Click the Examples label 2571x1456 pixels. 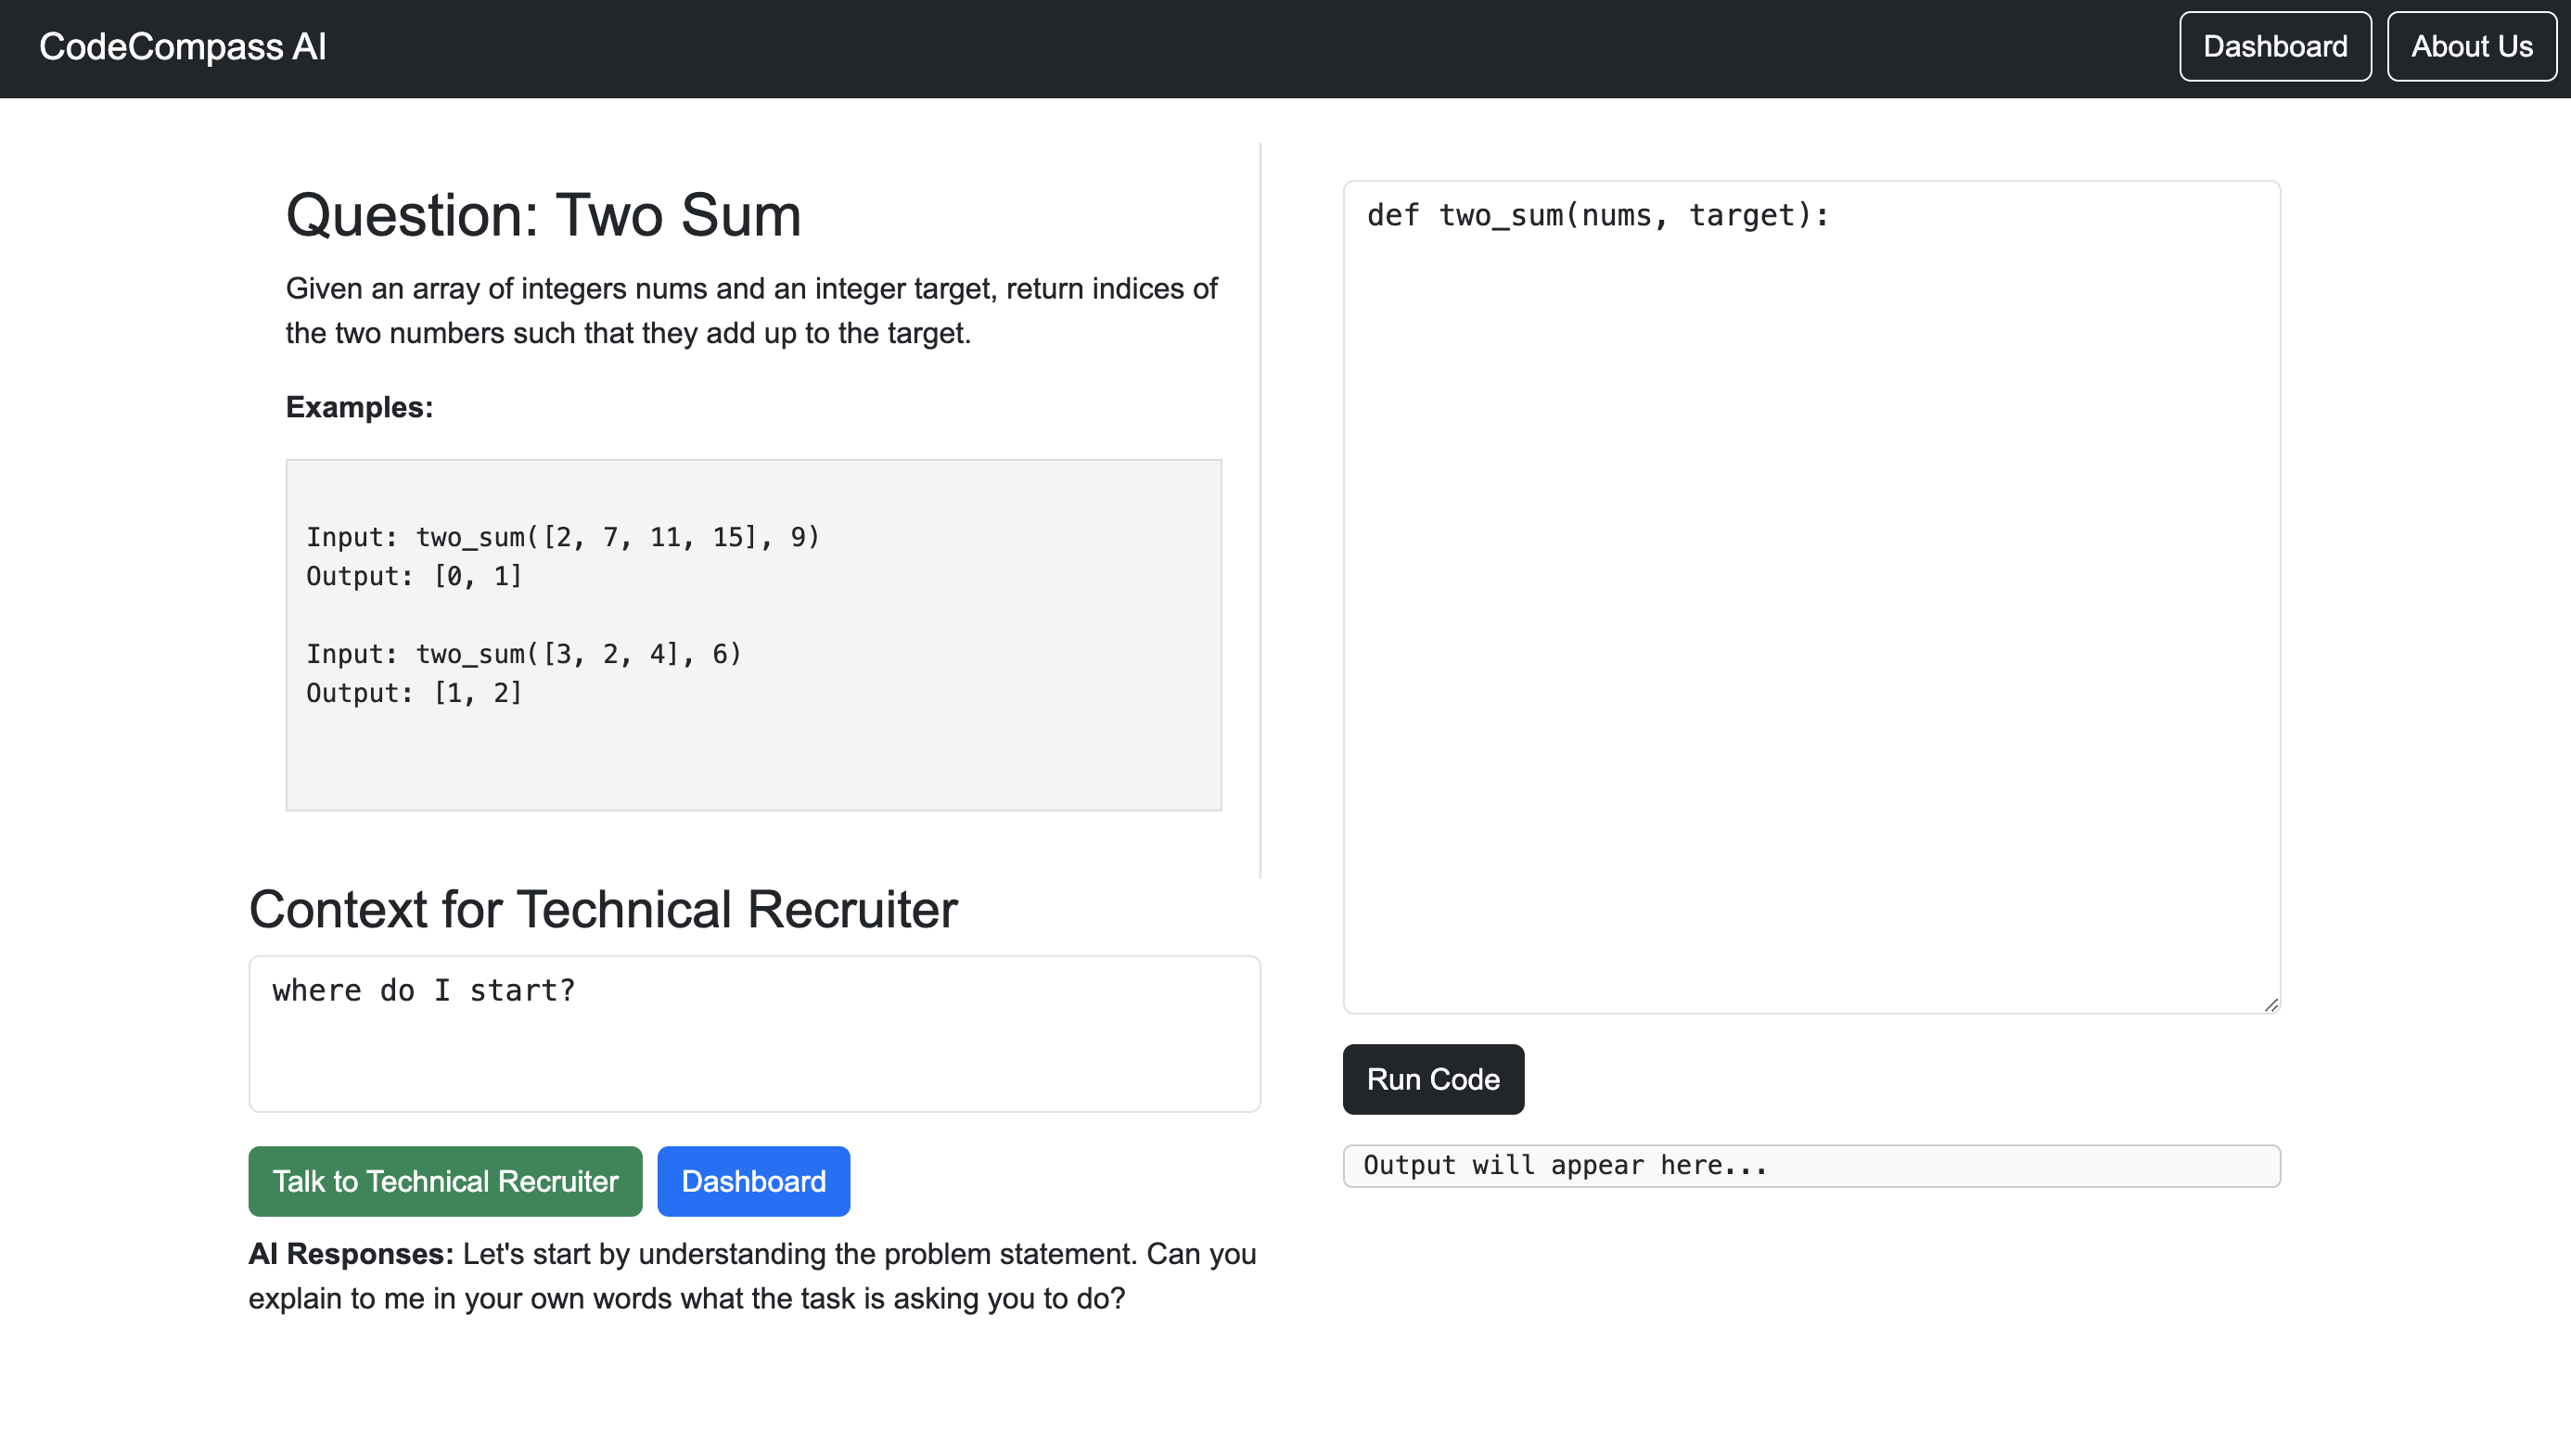point(359,407)
